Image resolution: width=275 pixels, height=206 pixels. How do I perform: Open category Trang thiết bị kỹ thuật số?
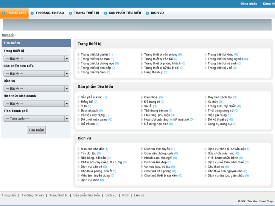point(162,68)
